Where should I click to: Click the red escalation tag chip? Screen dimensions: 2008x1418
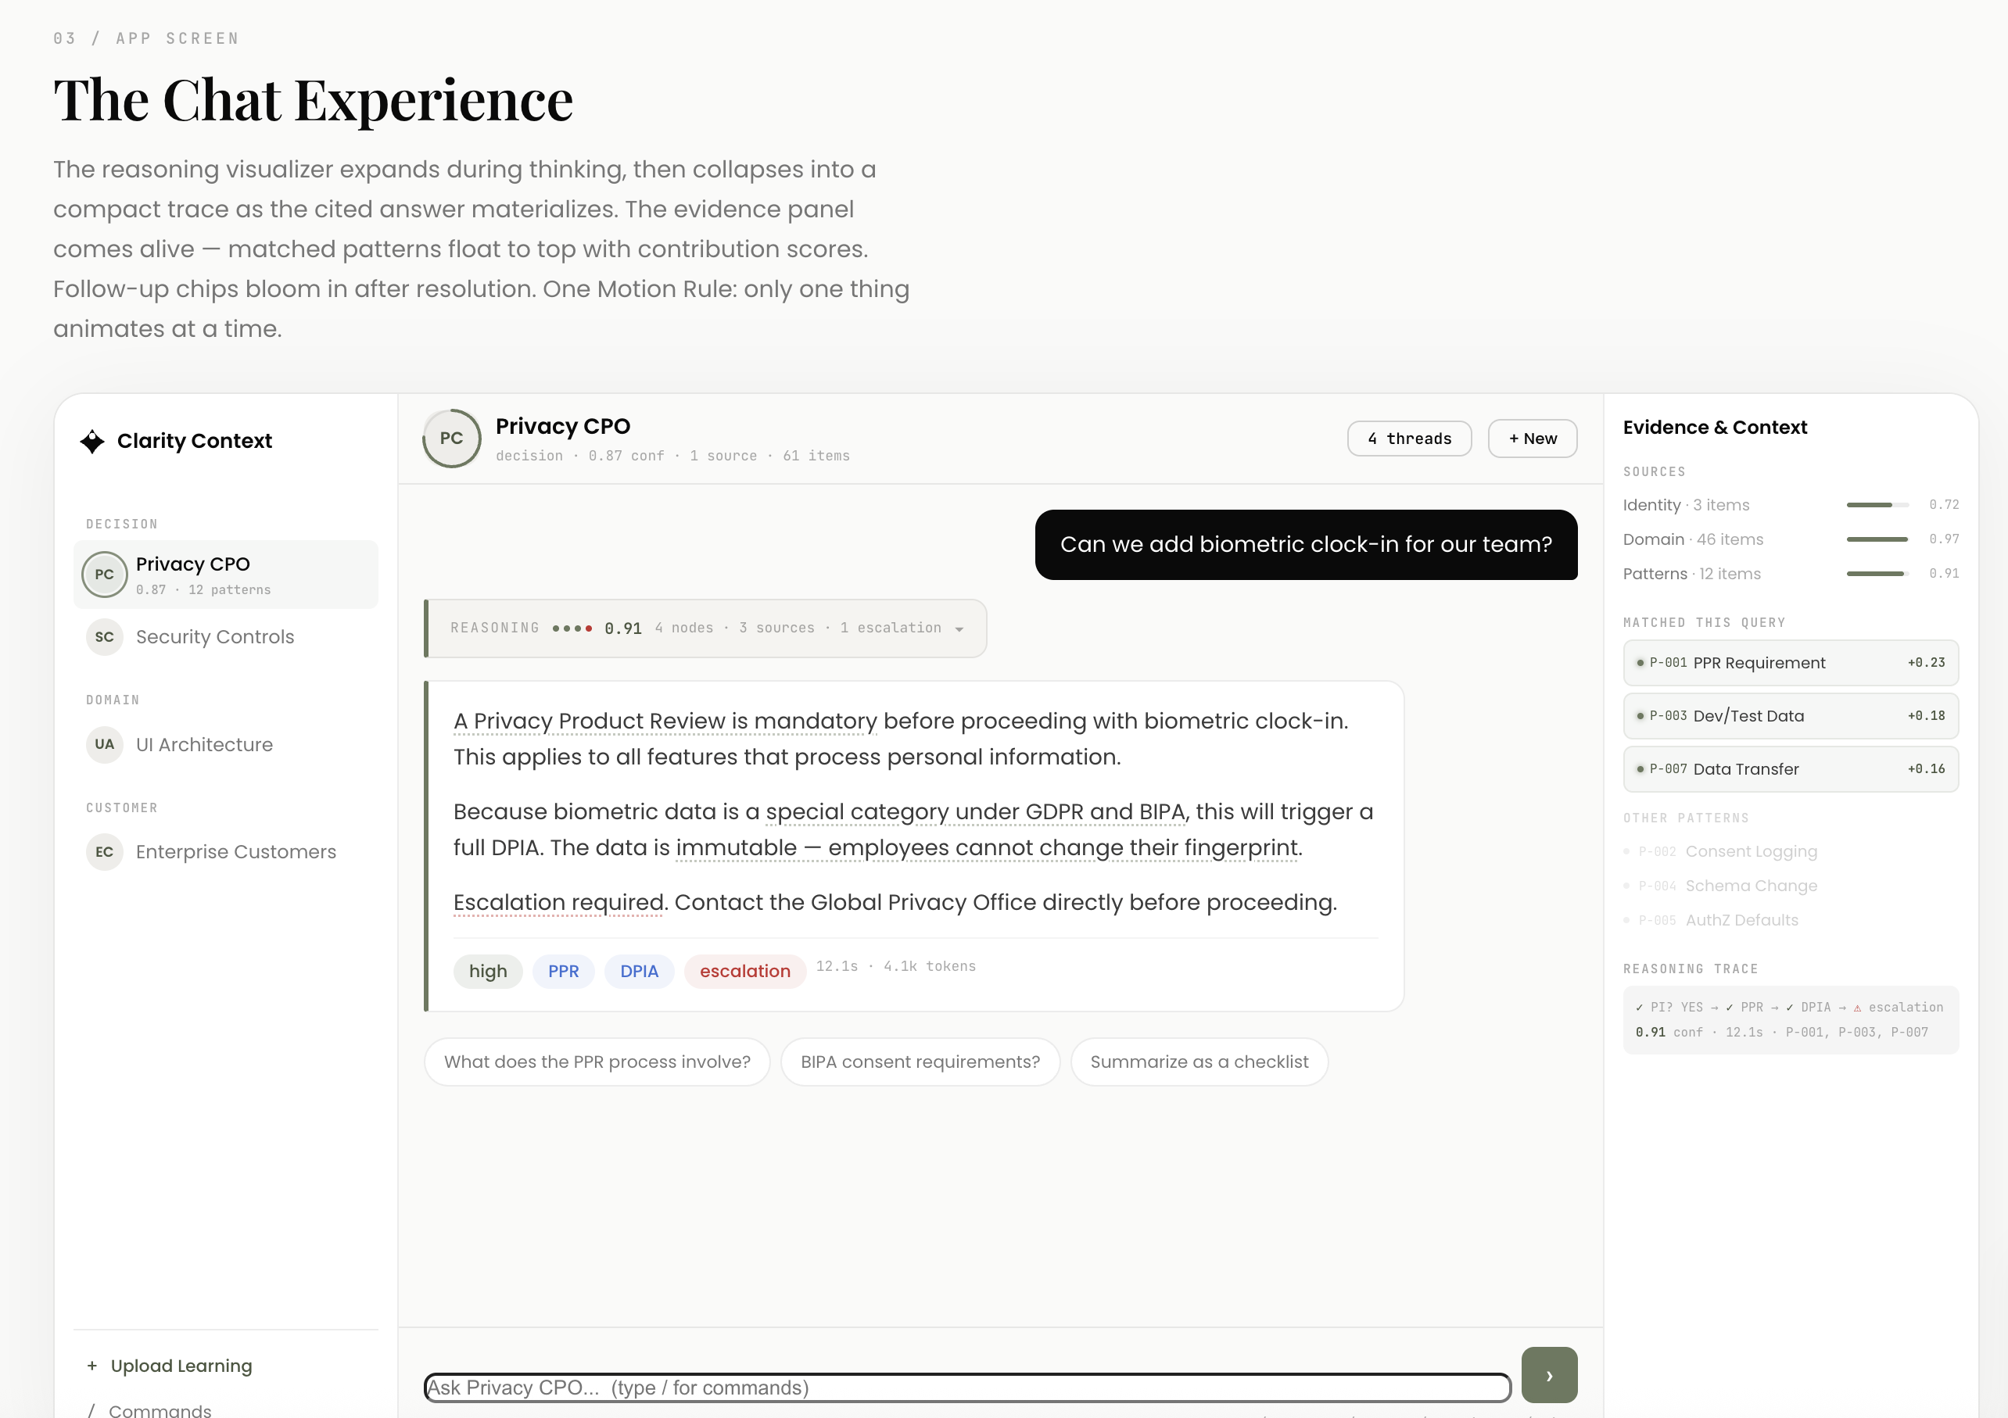coord(744,972)
